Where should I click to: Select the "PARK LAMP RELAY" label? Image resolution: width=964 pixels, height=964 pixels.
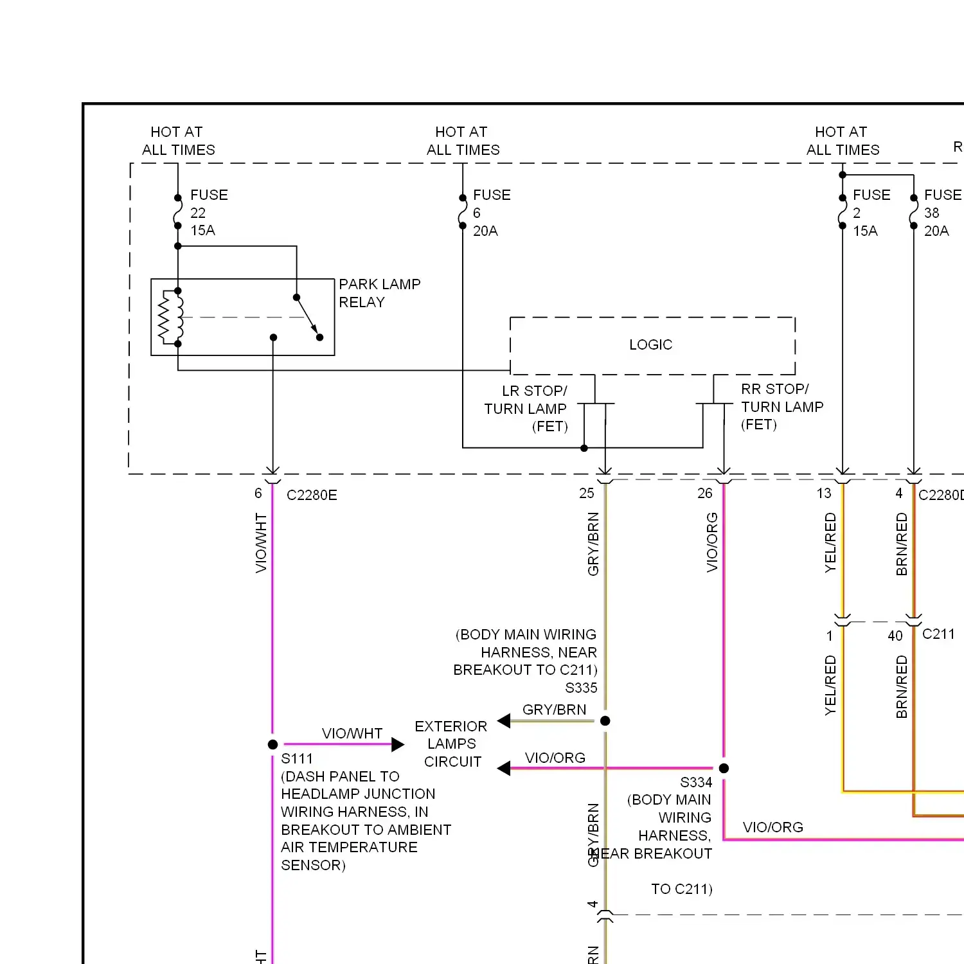tap(380, 293)
